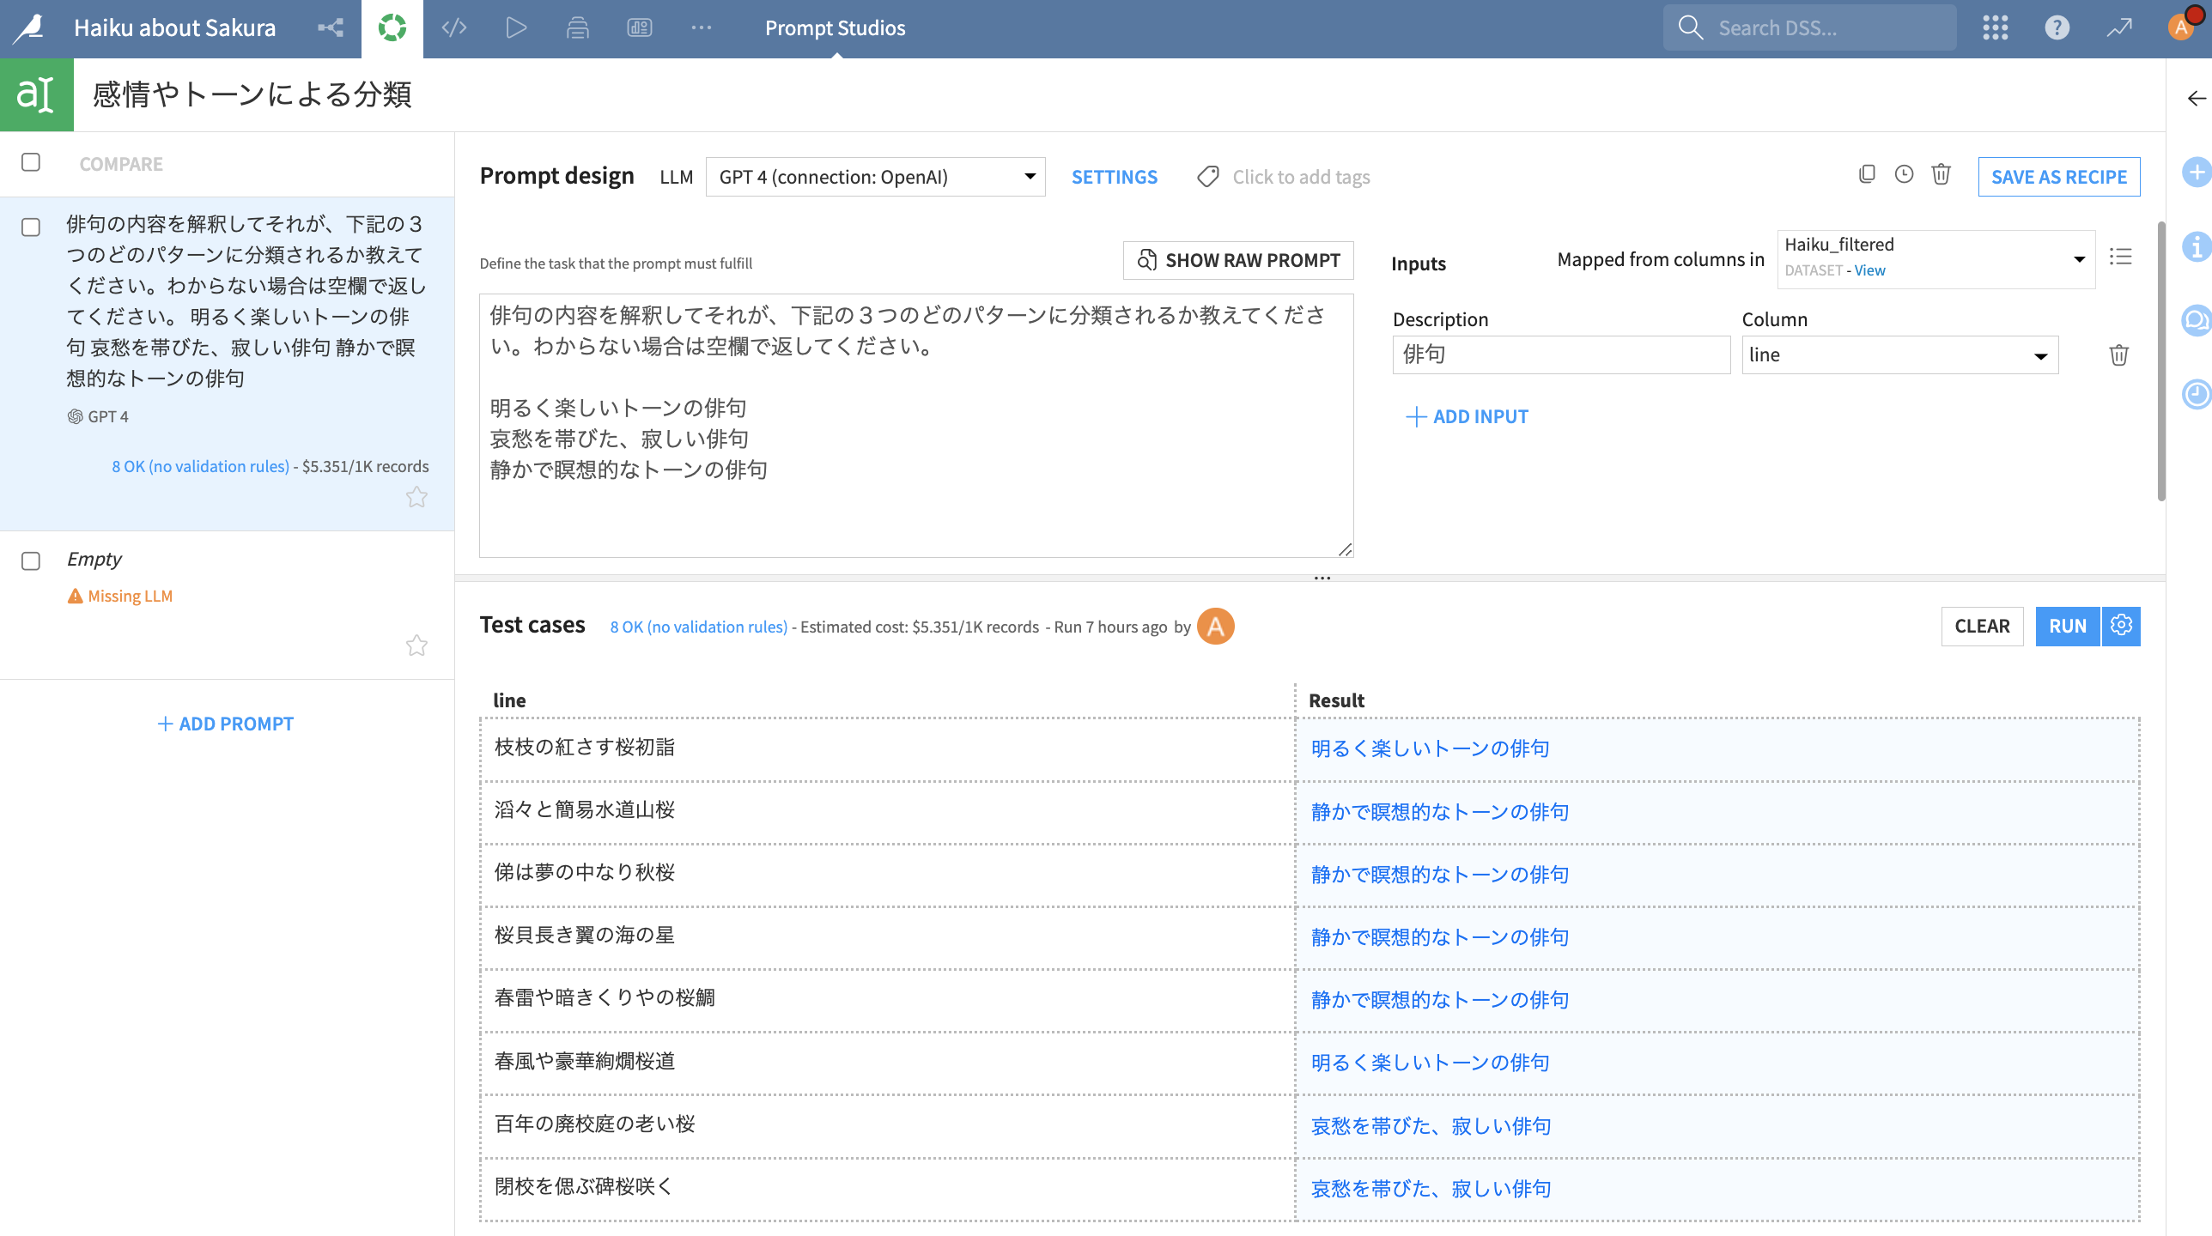The height and width of the screenshot is (1236, 2212).
Task: Open the flow icon in top bar
Action: [331, 28]
